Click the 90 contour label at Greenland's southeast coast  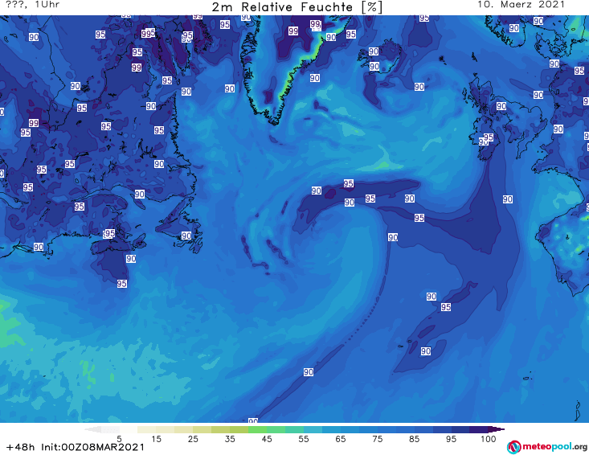pos(315,78)
